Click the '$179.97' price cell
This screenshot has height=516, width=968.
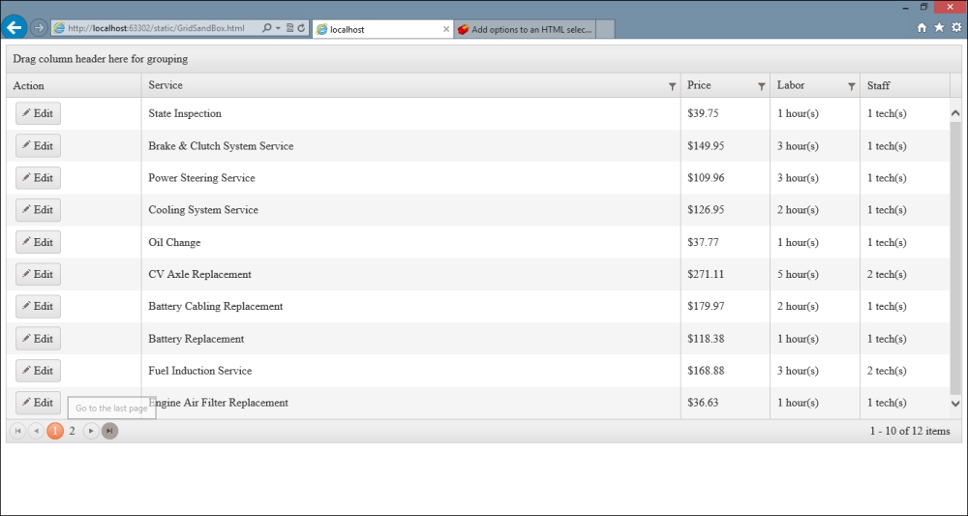point(725,306)
